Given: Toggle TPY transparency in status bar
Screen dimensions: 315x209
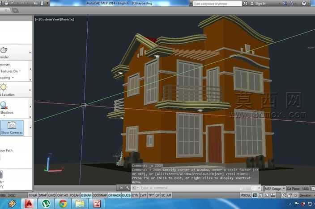Looking at the screenshot, I should click(151, 195).
